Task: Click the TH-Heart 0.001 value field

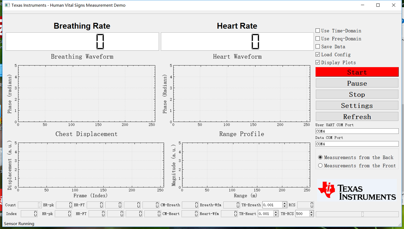Action: pyautogui.click(x=266, y=214)
